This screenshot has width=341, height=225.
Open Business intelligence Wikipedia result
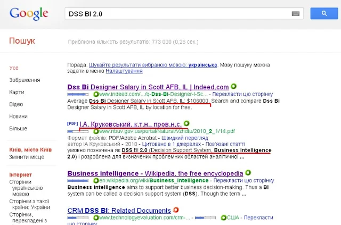(x=155, y=173)
